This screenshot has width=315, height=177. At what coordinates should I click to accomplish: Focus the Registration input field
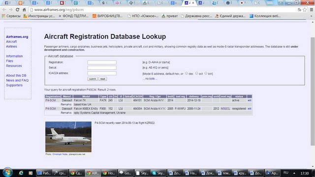(x=102, y=62)
